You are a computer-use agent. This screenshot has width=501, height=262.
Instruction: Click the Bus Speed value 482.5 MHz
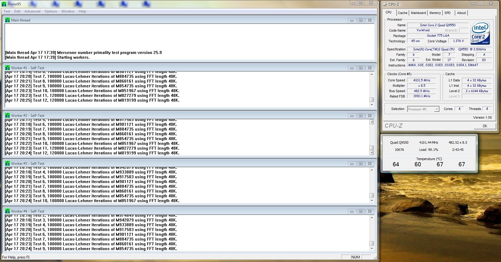pos(422,91)
